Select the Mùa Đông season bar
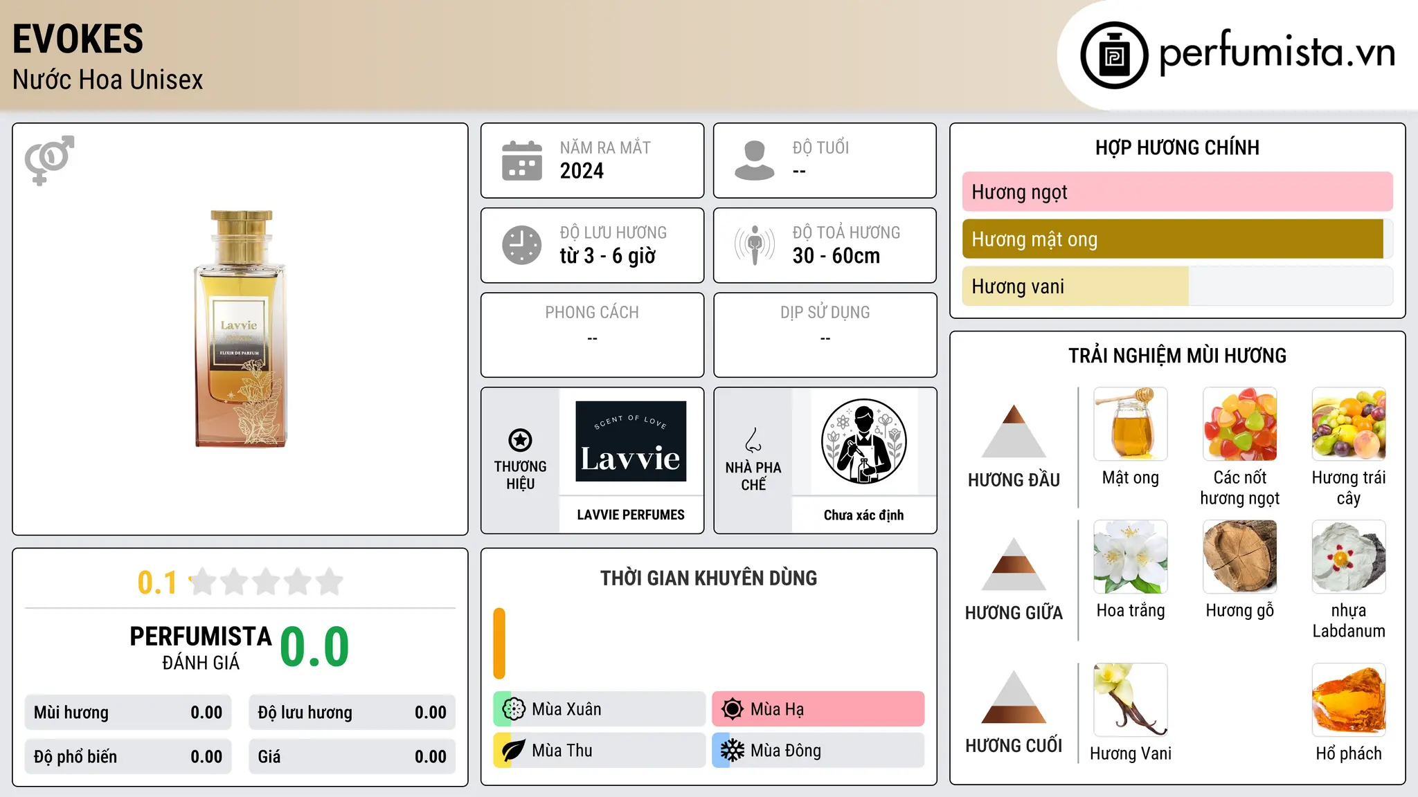This screenshot has width=1418, height=797. [818, 751]
